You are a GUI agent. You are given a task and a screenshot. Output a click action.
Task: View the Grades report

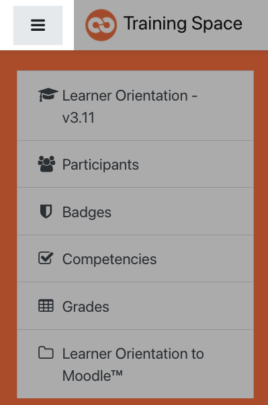click(135, 306)
